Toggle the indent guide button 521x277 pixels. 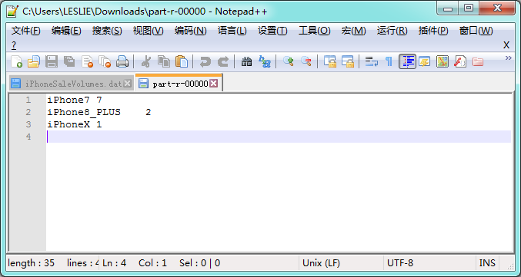coord(407,62)
